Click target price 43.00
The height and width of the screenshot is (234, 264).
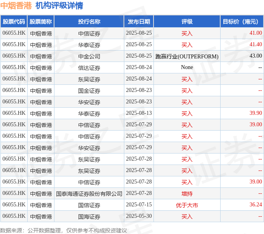[256, 56]
